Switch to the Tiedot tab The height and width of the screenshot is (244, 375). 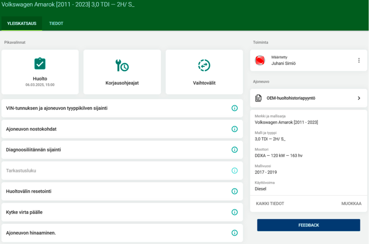click(x=56, y=23)
